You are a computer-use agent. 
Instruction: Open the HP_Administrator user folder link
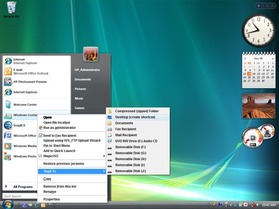pyautogui.click(x=87, y=70)
